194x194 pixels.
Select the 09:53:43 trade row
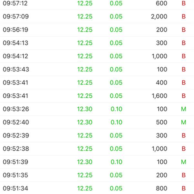97,70
